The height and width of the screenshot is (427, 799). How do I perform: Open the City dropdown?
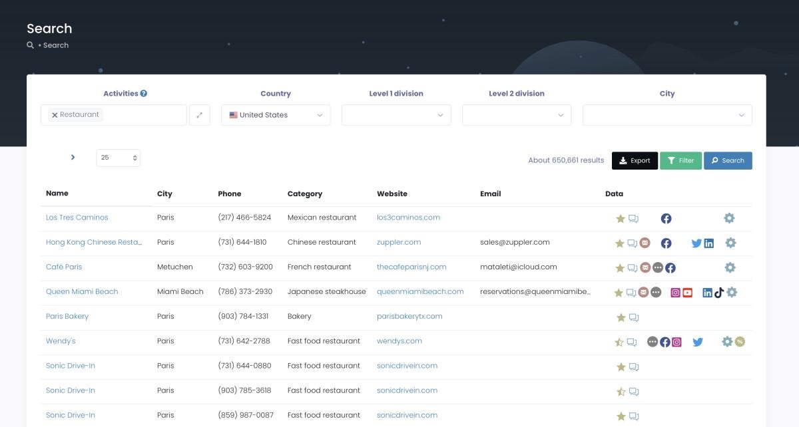point(667,115)
